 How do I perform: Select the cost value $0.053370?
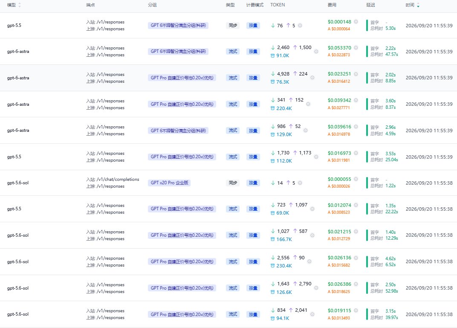pos(339,48)
